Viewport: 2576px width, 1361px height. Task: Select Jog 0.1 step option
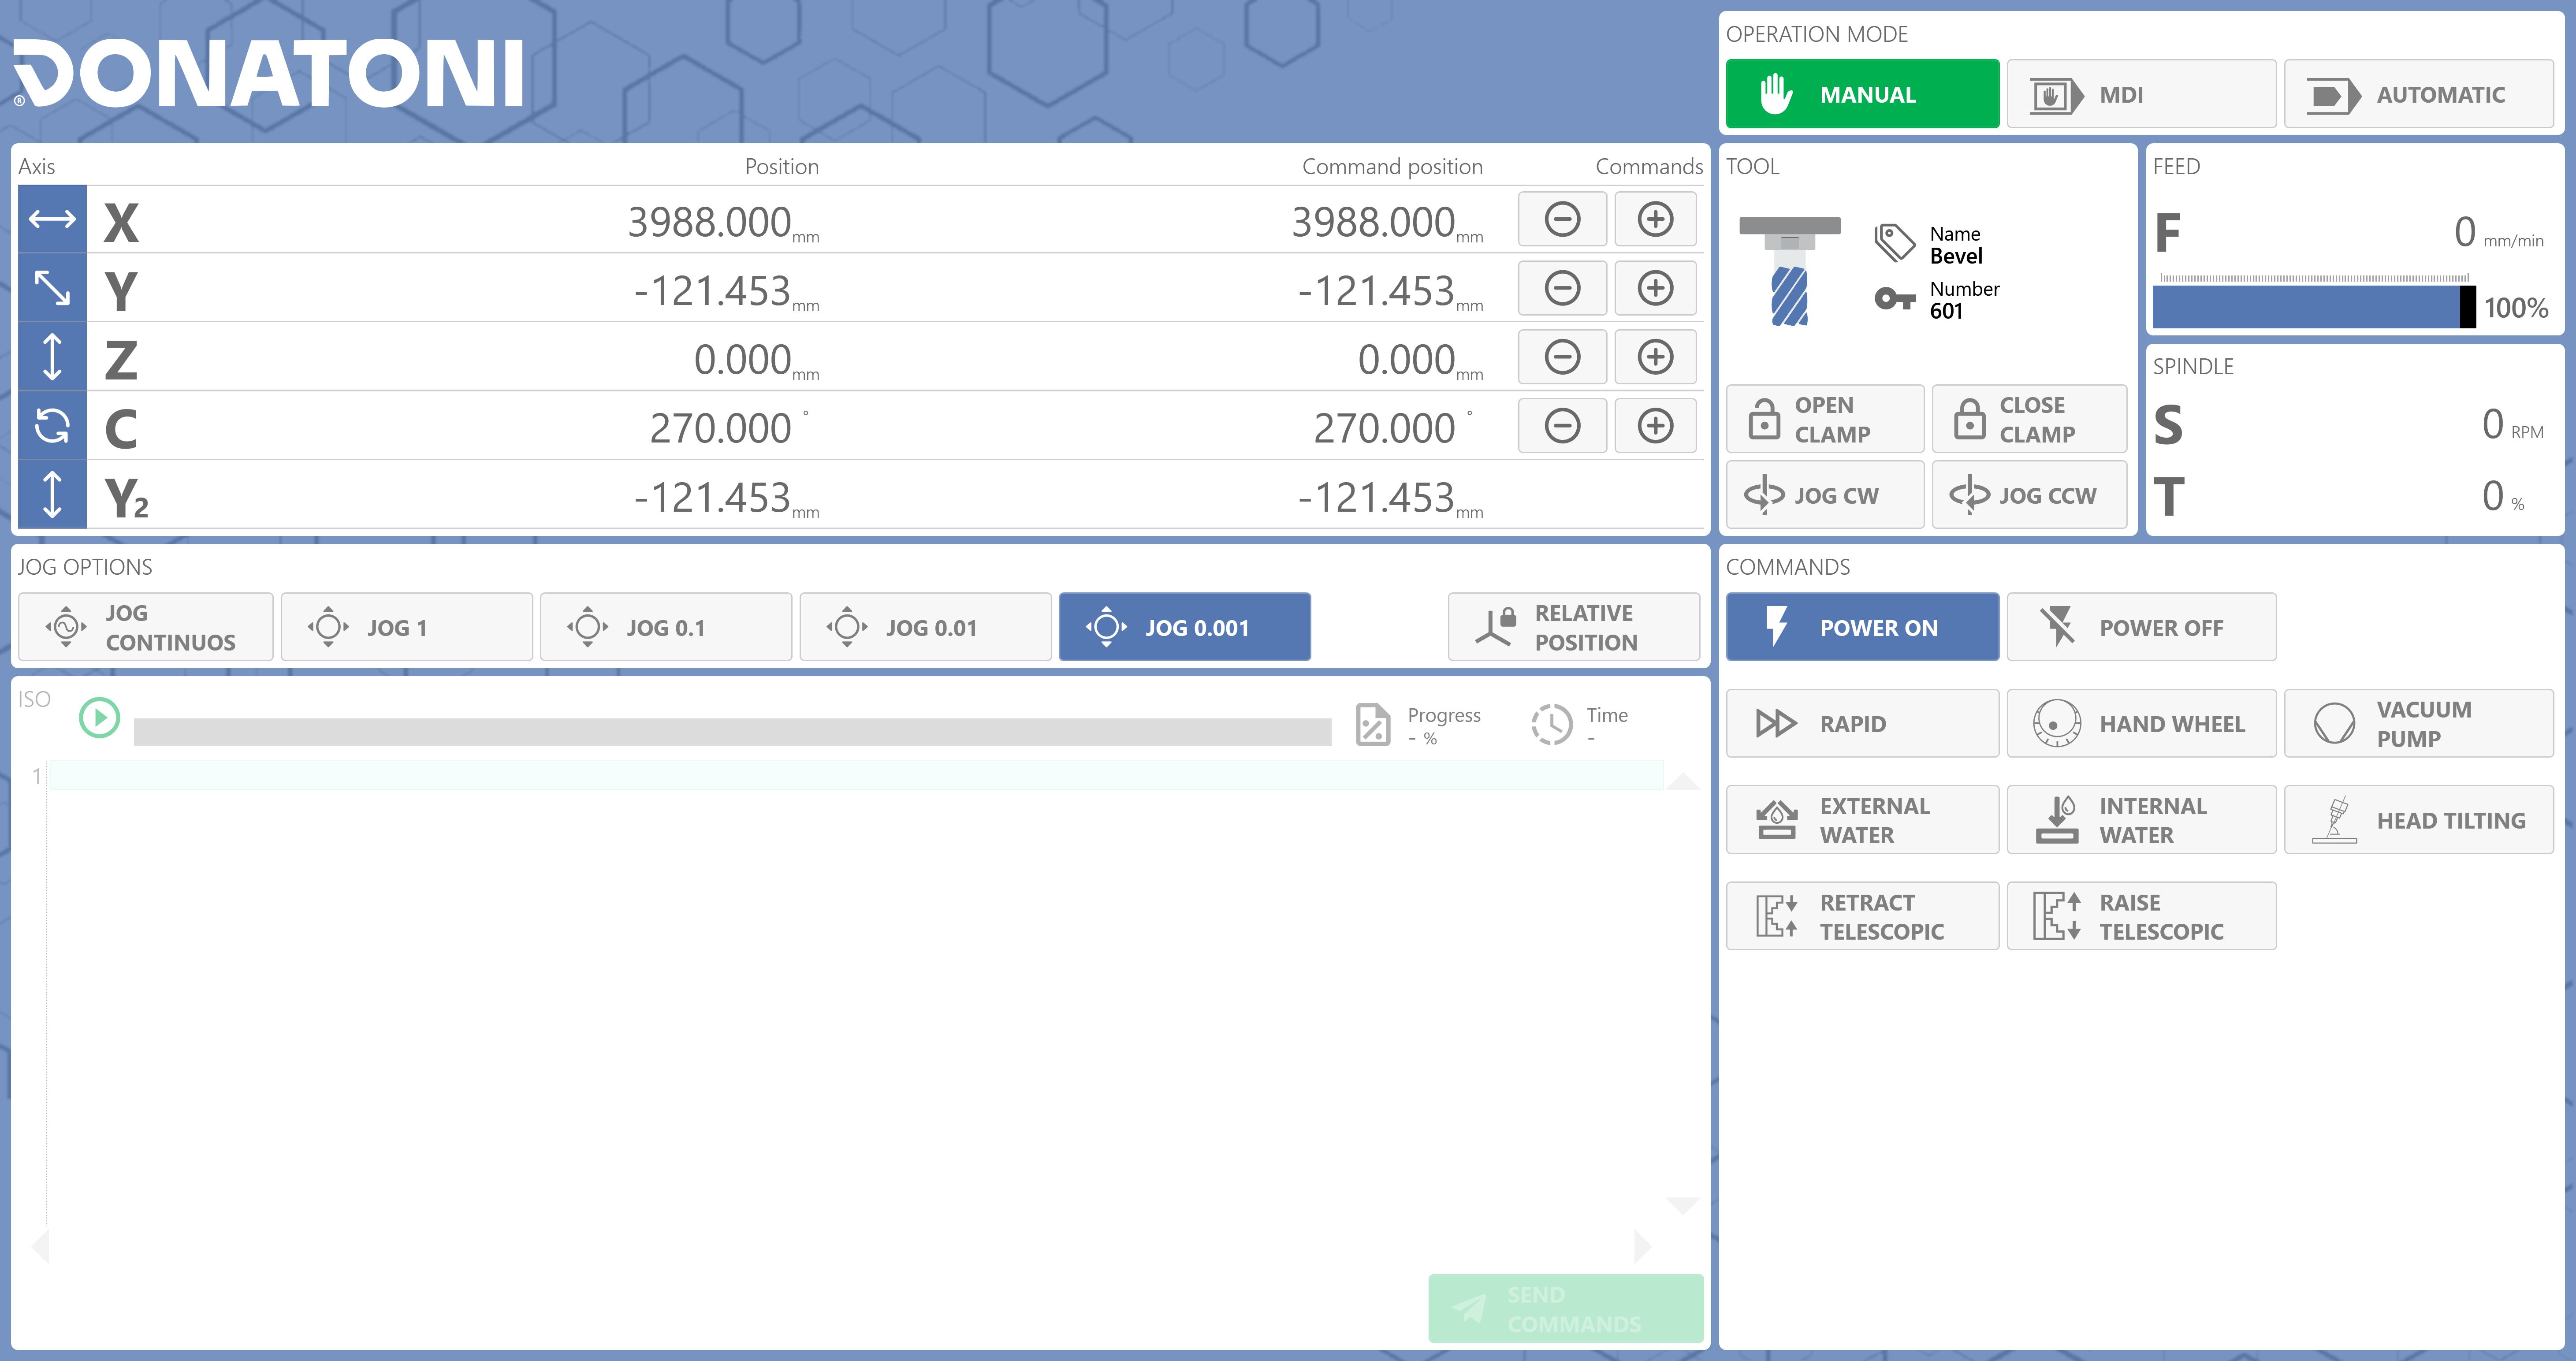coord(666,627)
